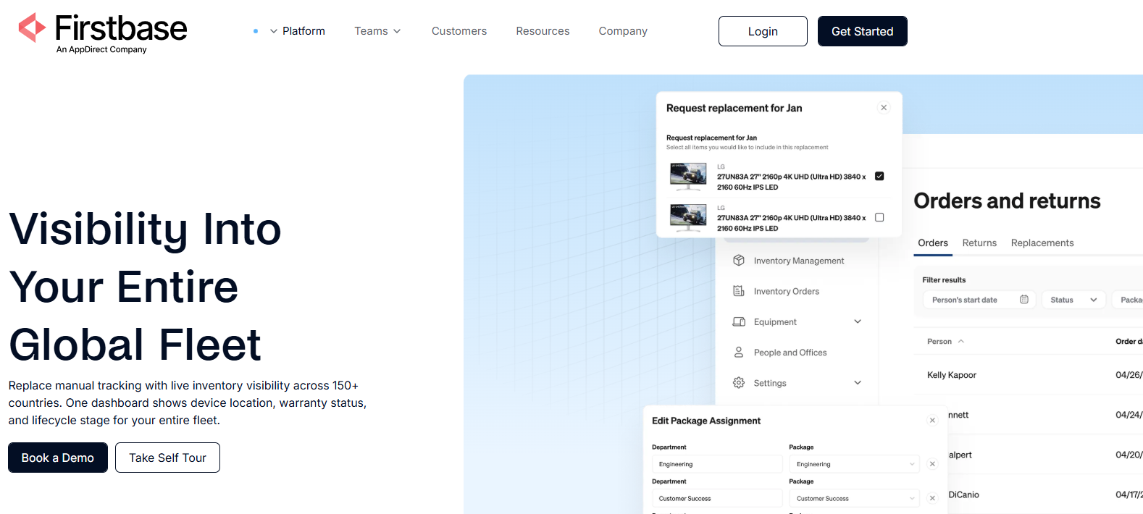Open the Company menu
This screenshot has height=514, width=1143.
click(x=623, y=31)
